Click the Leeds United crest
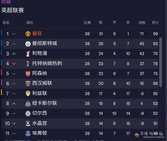The width and height of the screenshot is (167, 141). pos(28,93)
